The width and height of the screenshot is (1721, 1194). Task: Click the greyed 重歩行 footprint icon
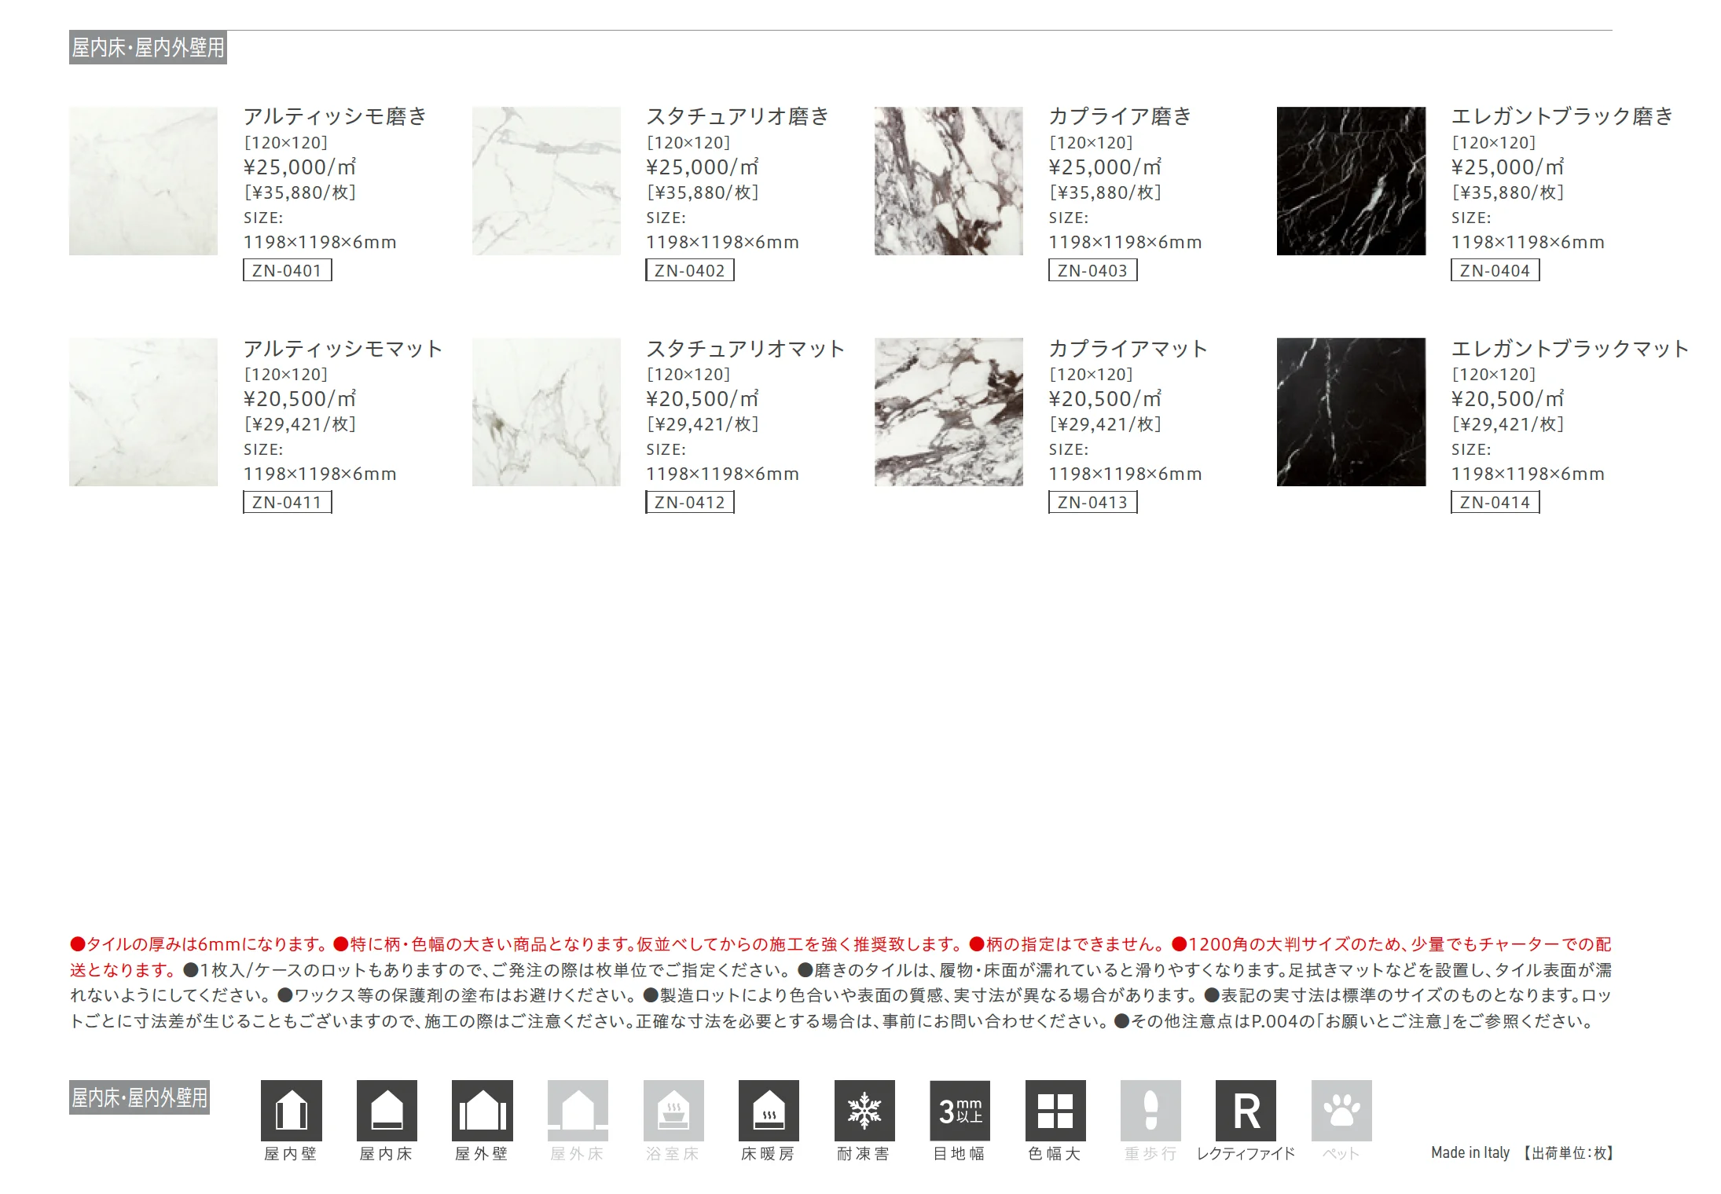tap(1150, 1110)
